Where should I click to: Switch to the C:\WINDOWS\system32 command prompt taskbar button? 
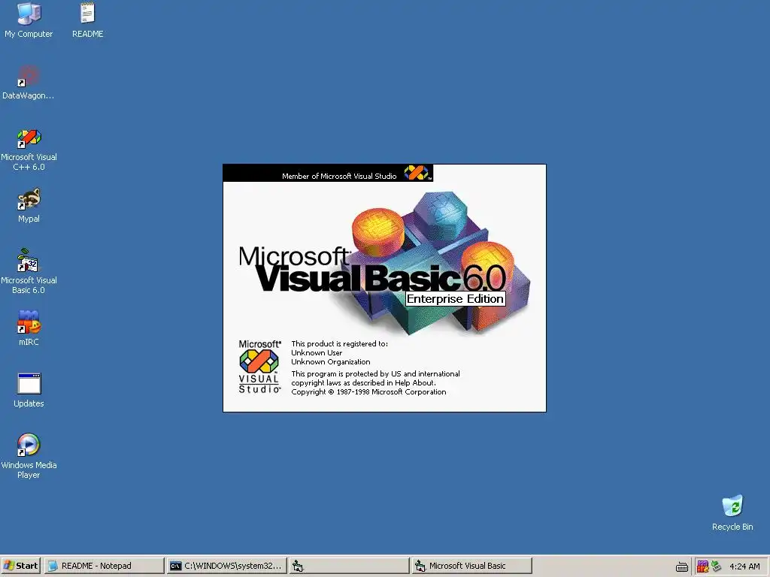[226, 566]
